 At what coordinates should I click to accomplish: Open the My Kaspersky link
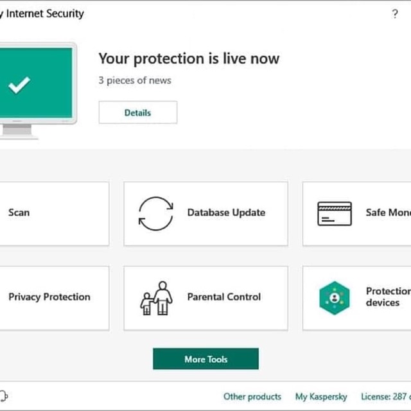click(321, 396)
